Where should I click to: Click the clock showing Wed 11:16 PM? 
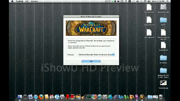click(158, 1)
